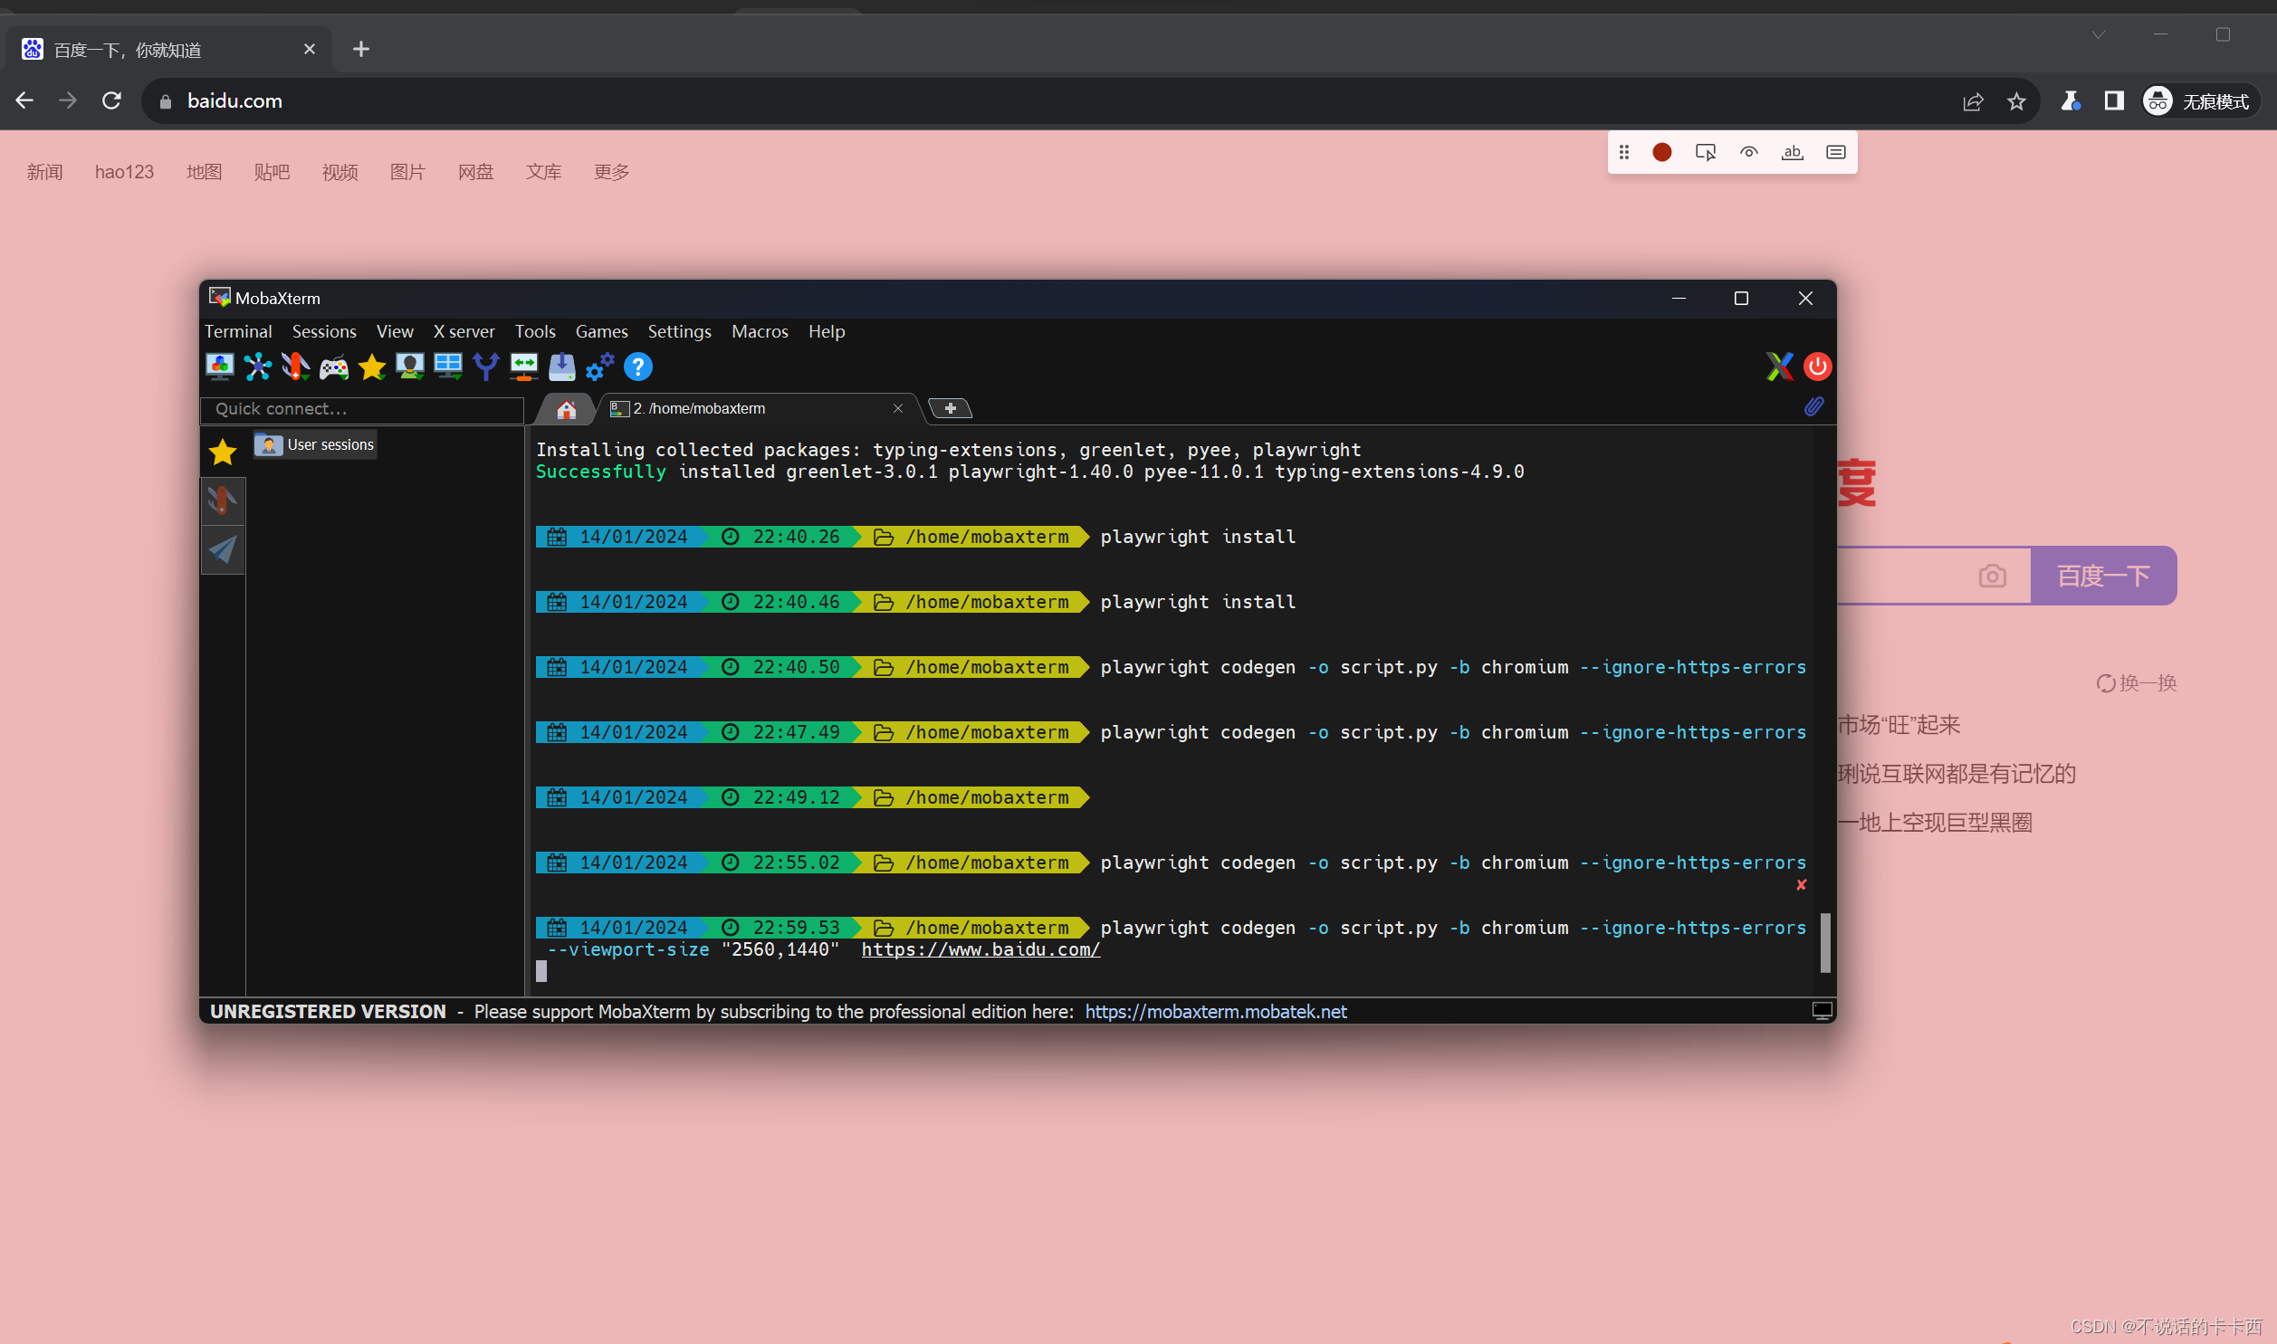Open the mobaxterm.mobatek.net link
The height and width of the screenshot is (1344, 2277).
coord(1216,1012)
